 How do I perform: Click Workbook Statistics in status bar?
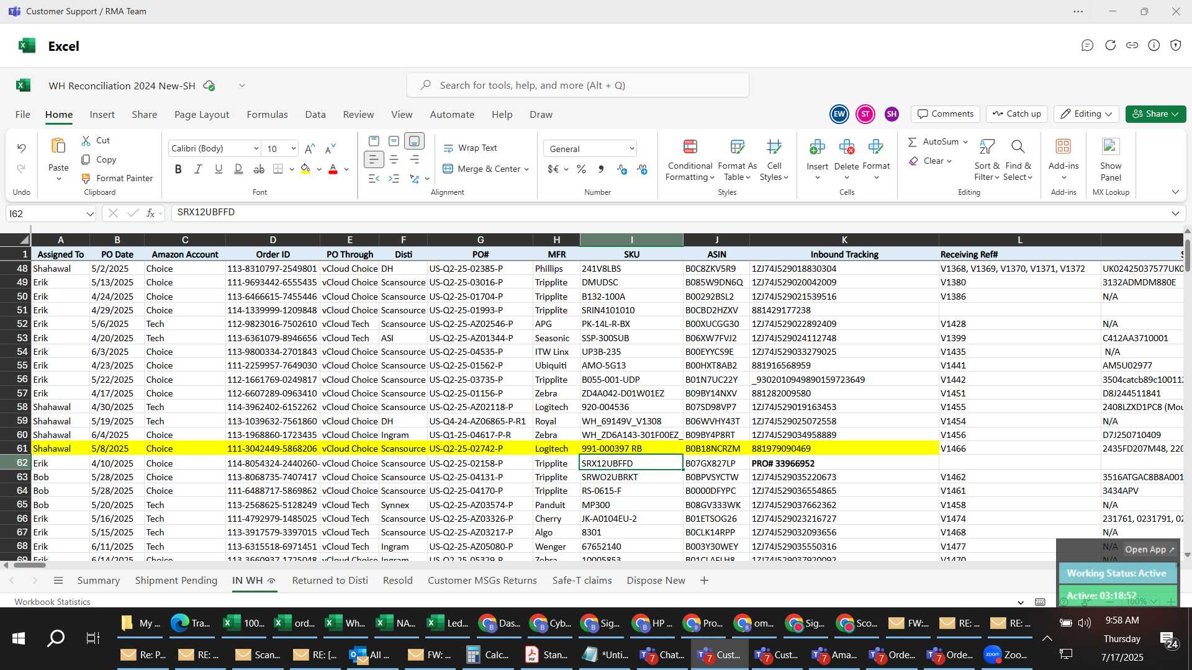pyautogui.click(x=52, y=602)
